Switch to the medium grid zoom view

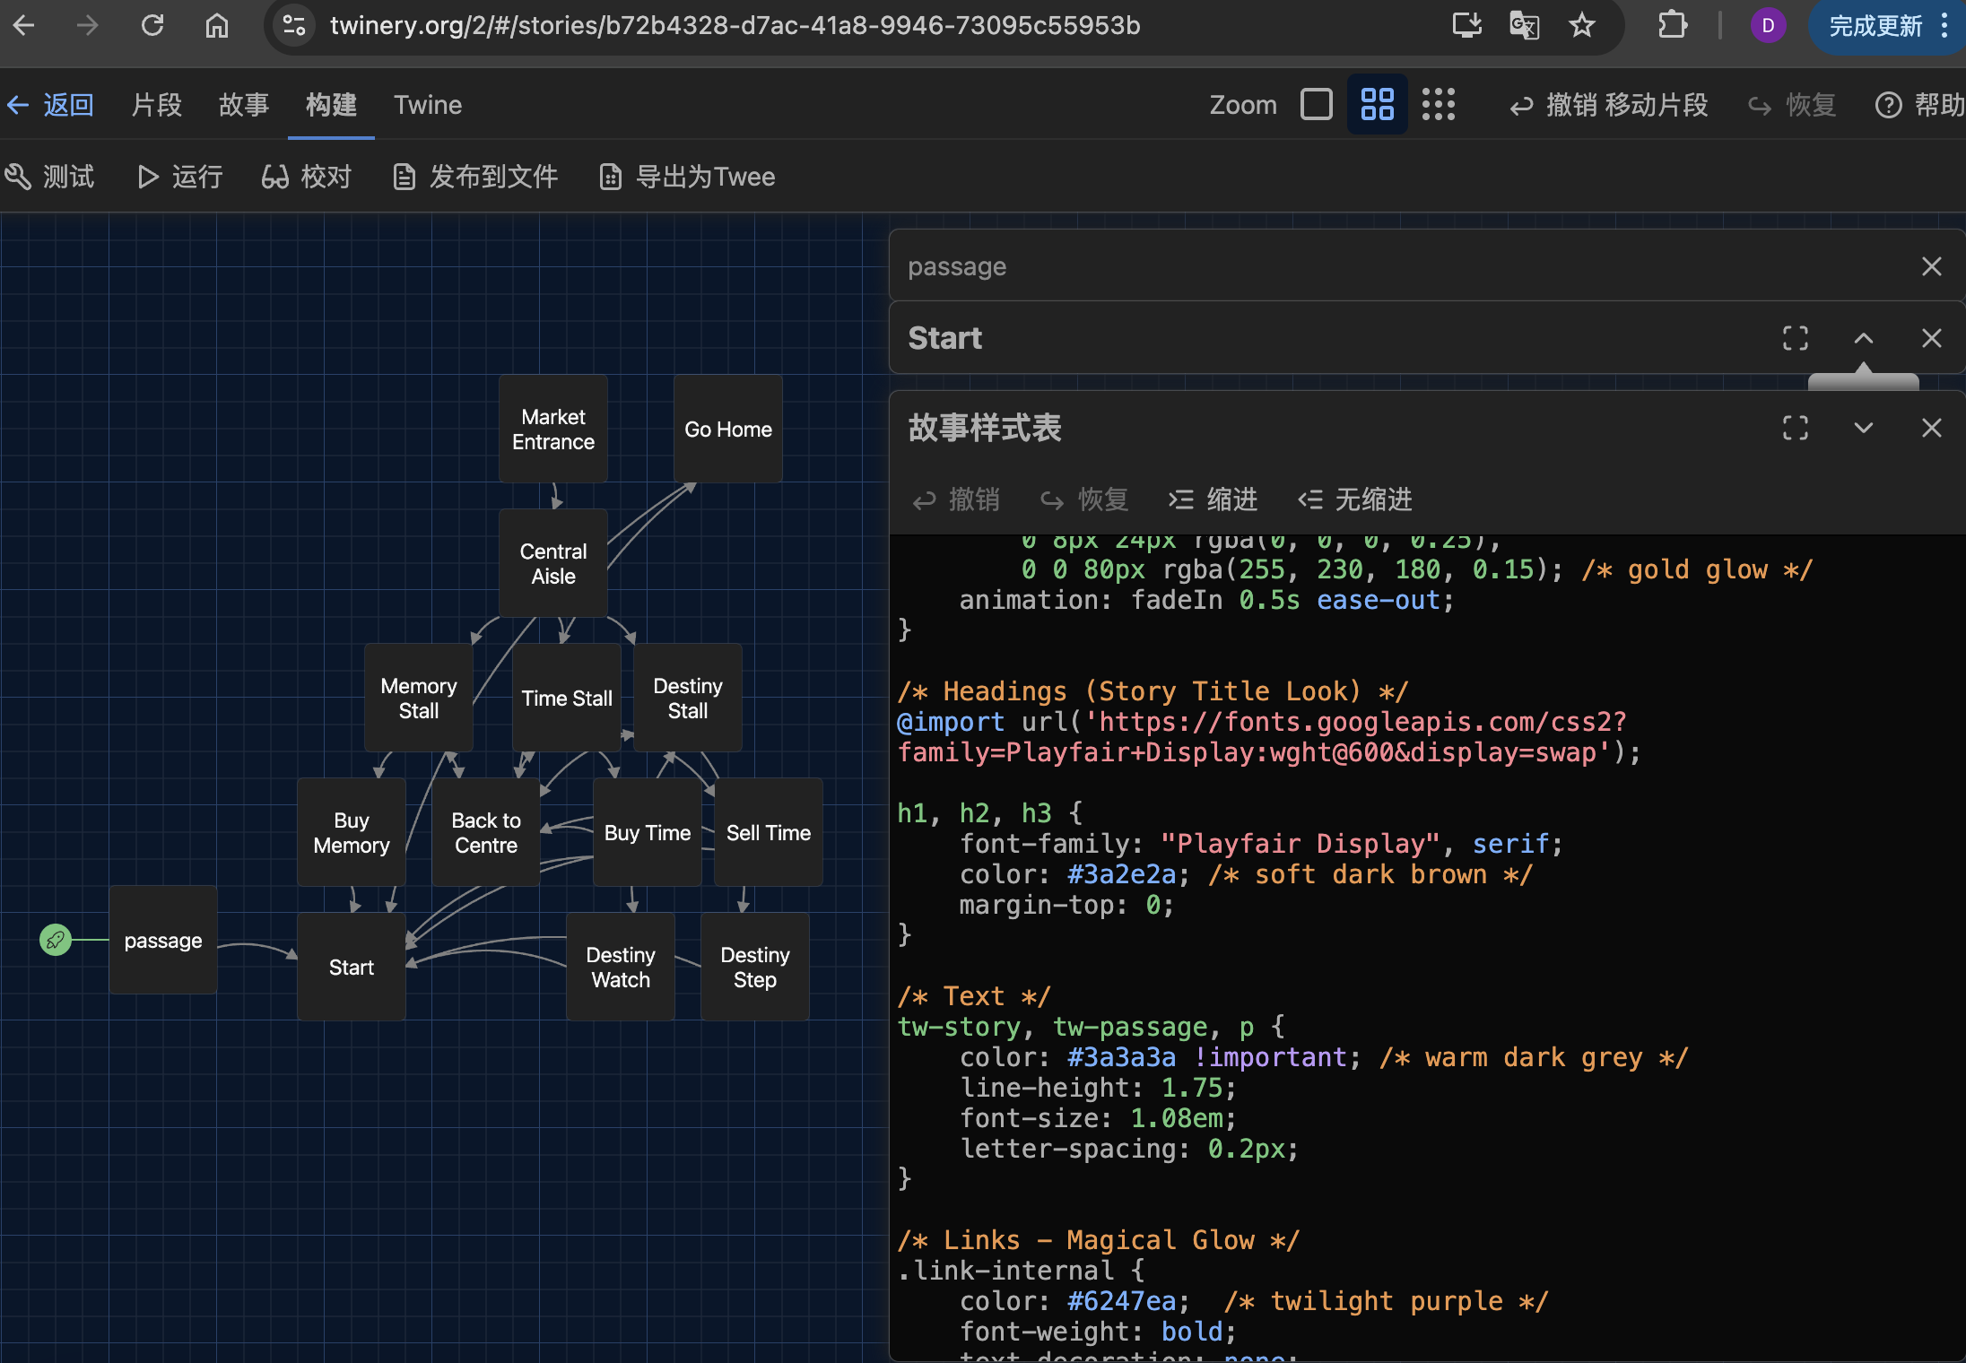click(1376, 105)
